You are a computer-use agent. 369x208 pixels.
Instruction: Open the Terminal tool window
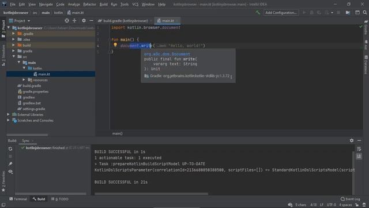[18, 199]
